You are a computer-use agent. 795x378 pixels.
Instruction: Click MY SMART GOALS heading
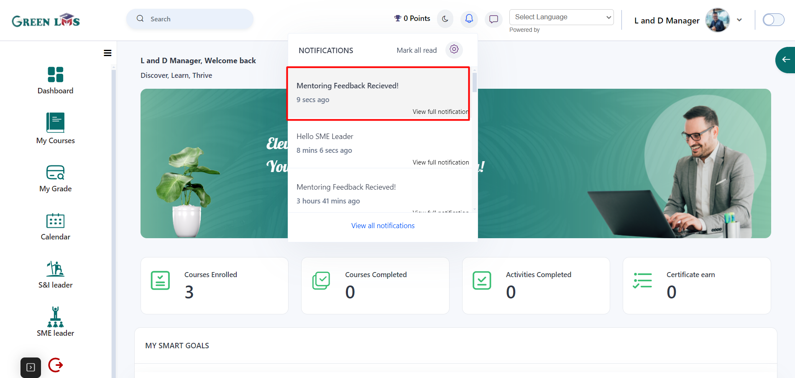[x=177, y=346]
